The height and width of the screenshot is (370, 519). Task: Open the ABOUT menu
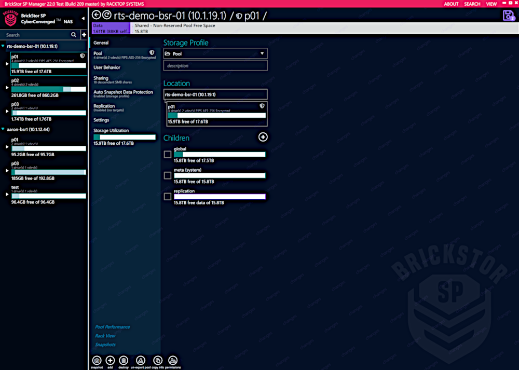click(451, 4)
